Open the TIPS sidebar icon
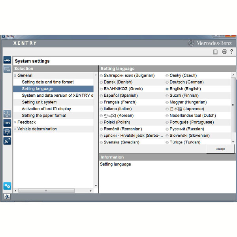The image size is (237, 237). (x=7, y=123)
